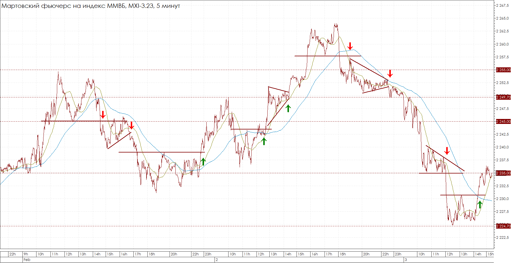This screenshot has height=263, width=516.
Task: Click the 2 237,5 price axis label
Action: 502,160
